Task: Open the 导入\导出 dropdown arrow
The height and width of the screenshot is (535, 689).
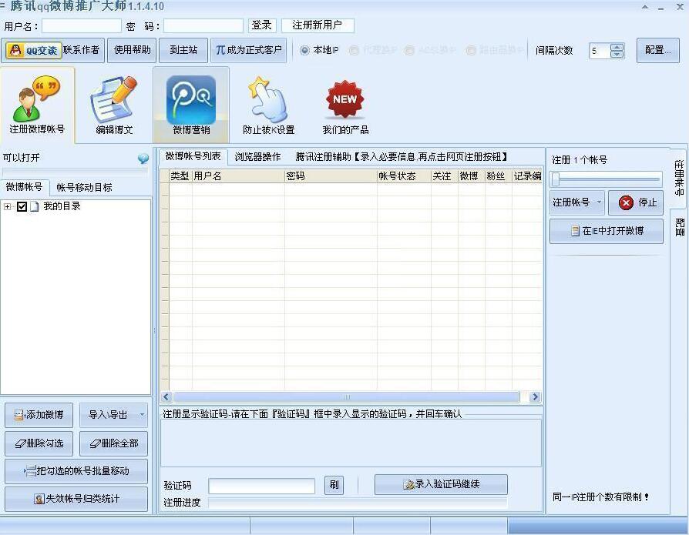Action: 142,415
